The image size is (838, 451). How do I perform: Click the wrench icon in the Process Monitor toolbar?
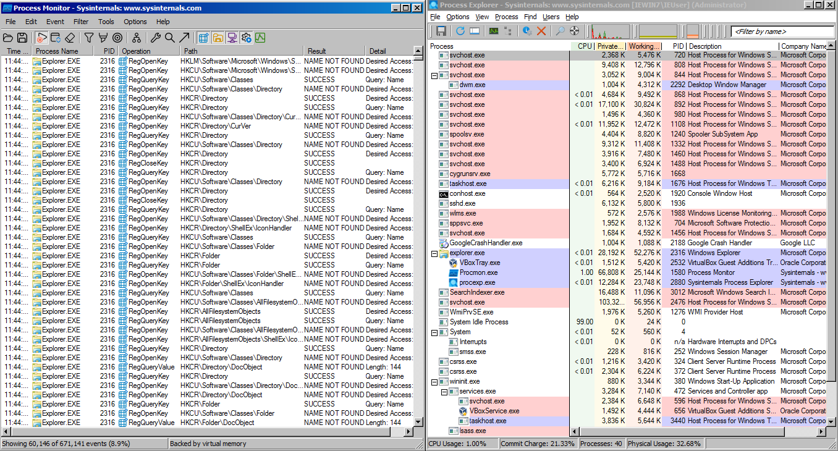click(156, 38)
